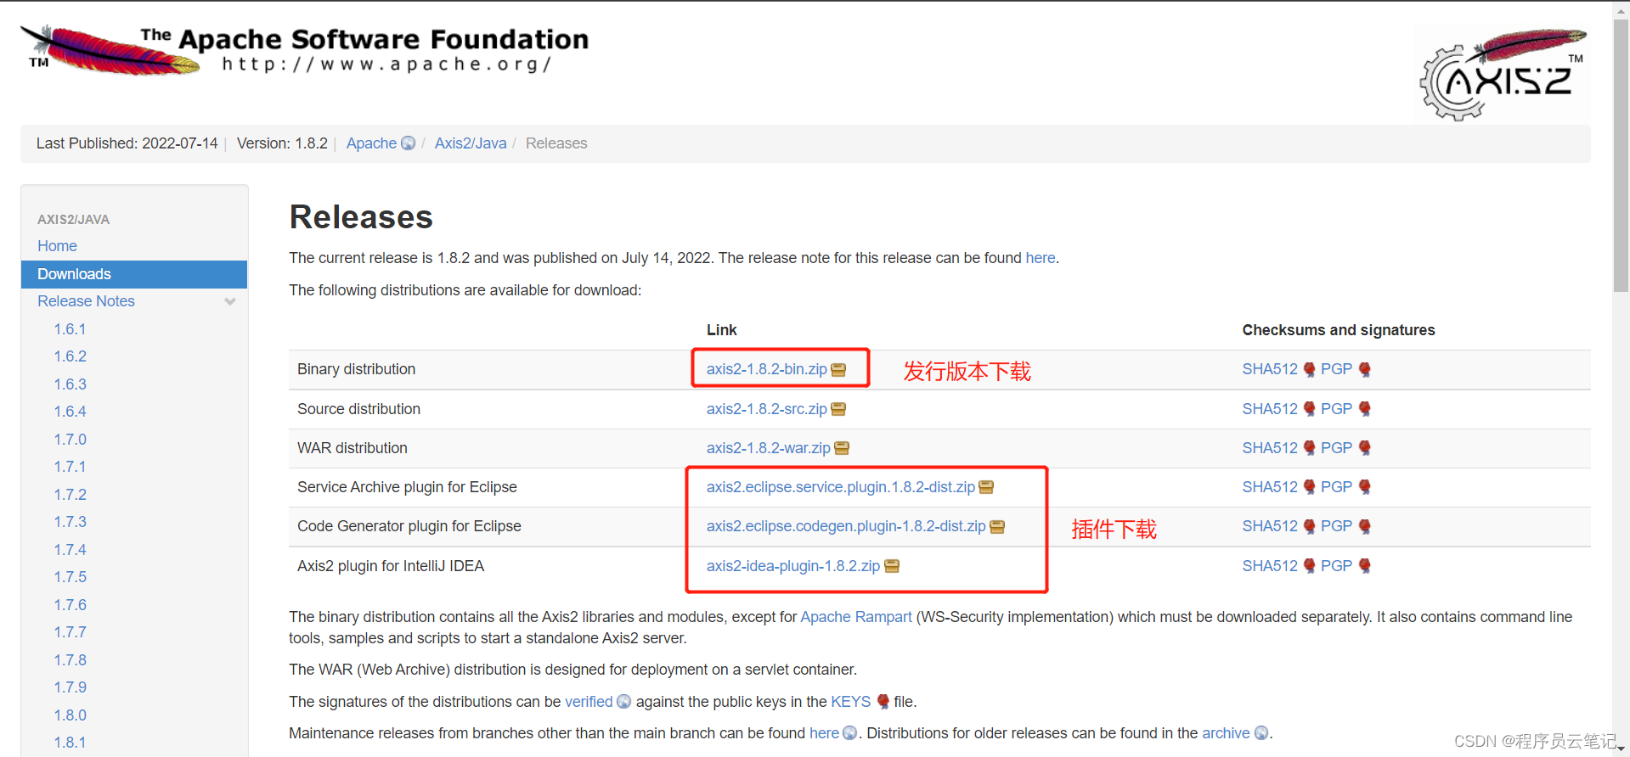Download axis2-idea-plugin-1.8.2.zip
The width and height of the screenshot is (1630, 757).
(x=793, y=566)
